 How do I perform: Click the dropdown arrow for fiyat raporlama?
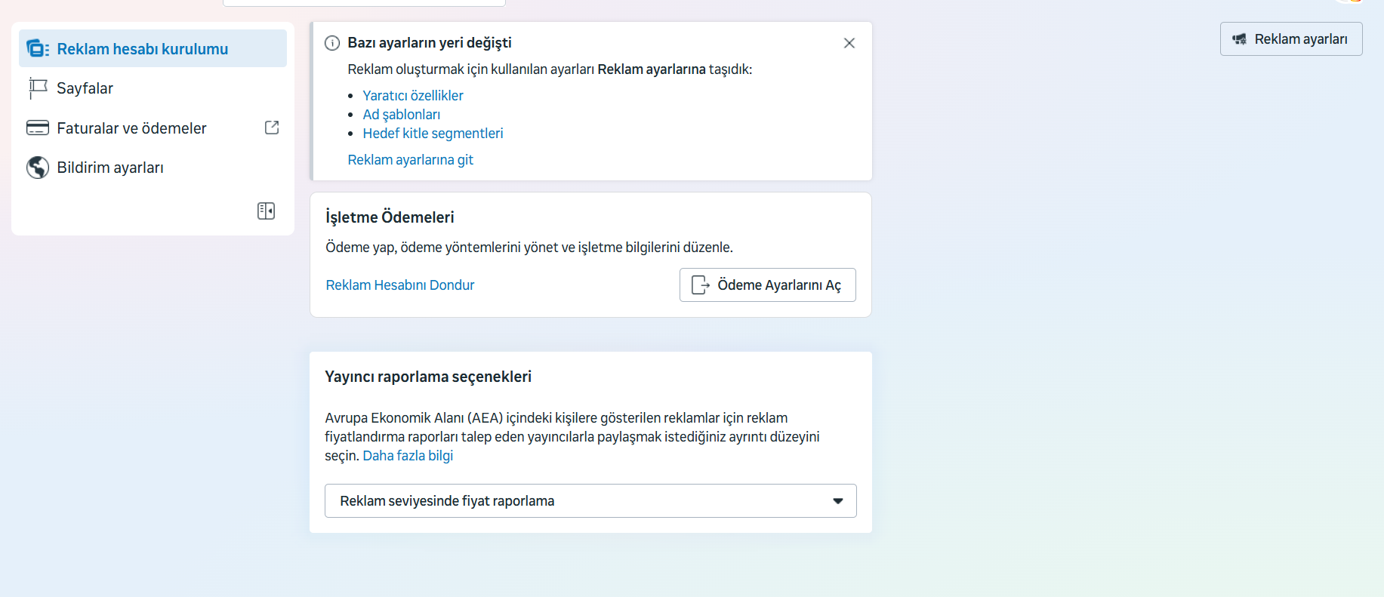837,501
